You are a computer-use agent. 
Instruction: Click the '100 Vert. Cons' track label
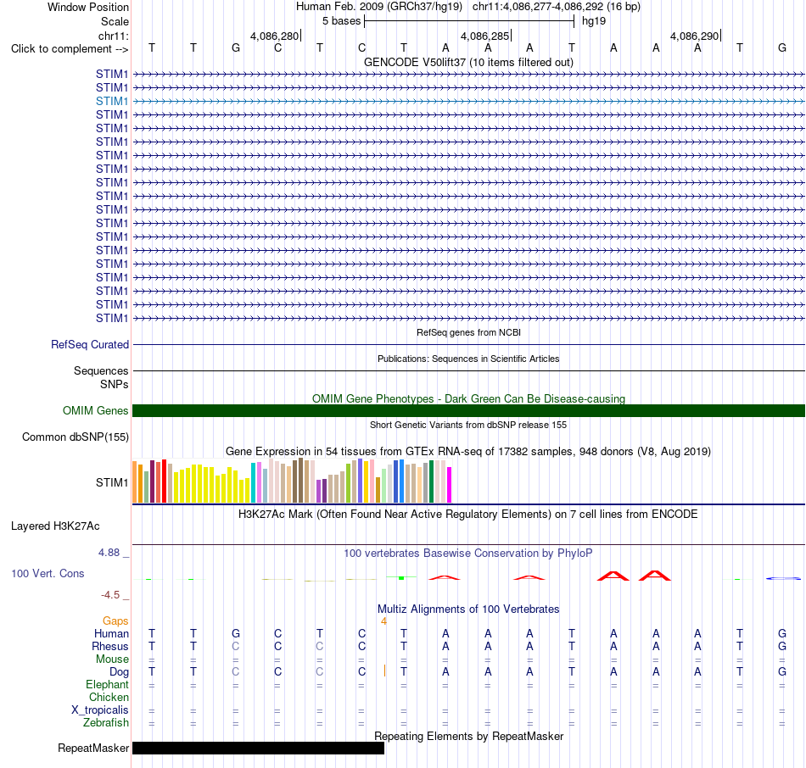(48, 573)
